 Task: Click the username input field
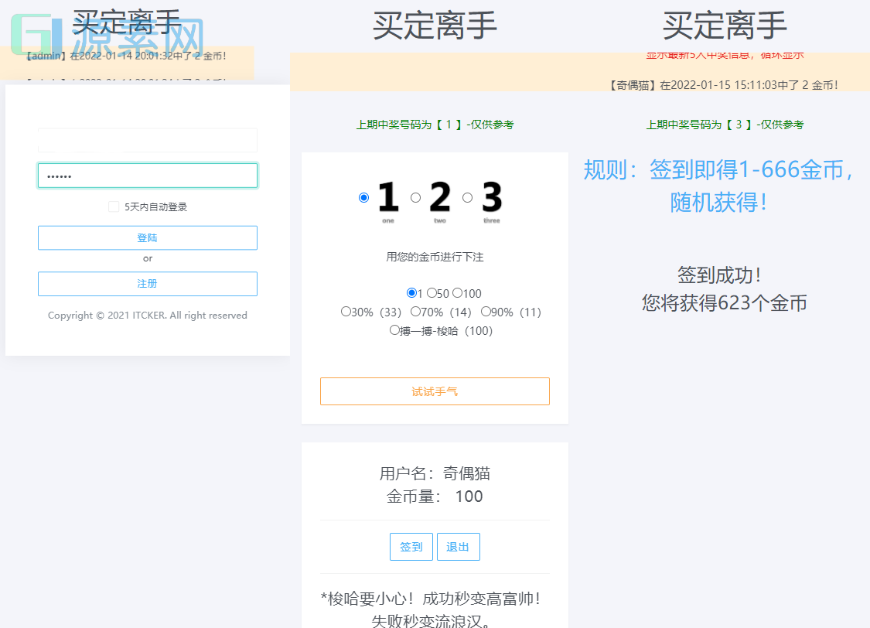coord(147,140)
